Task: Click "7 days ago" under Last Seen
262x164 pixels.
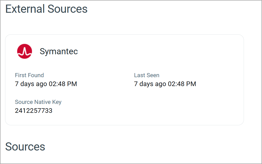Action: (150, 84)
